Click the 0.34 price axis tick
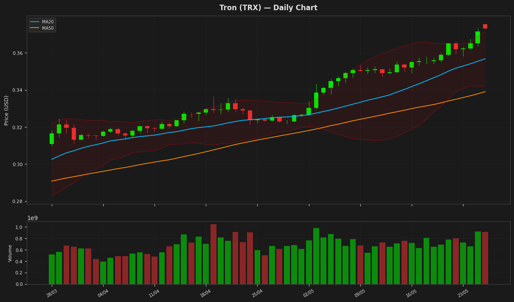The height and width of the screenshot is (302, 514). (x=17, y=90)
